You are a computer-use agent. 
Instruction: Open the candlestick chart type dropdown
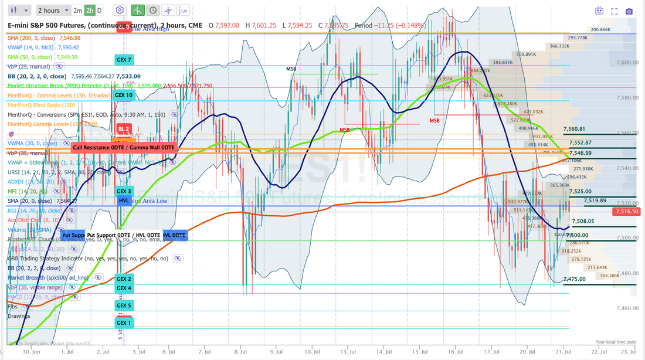[19, 11]
